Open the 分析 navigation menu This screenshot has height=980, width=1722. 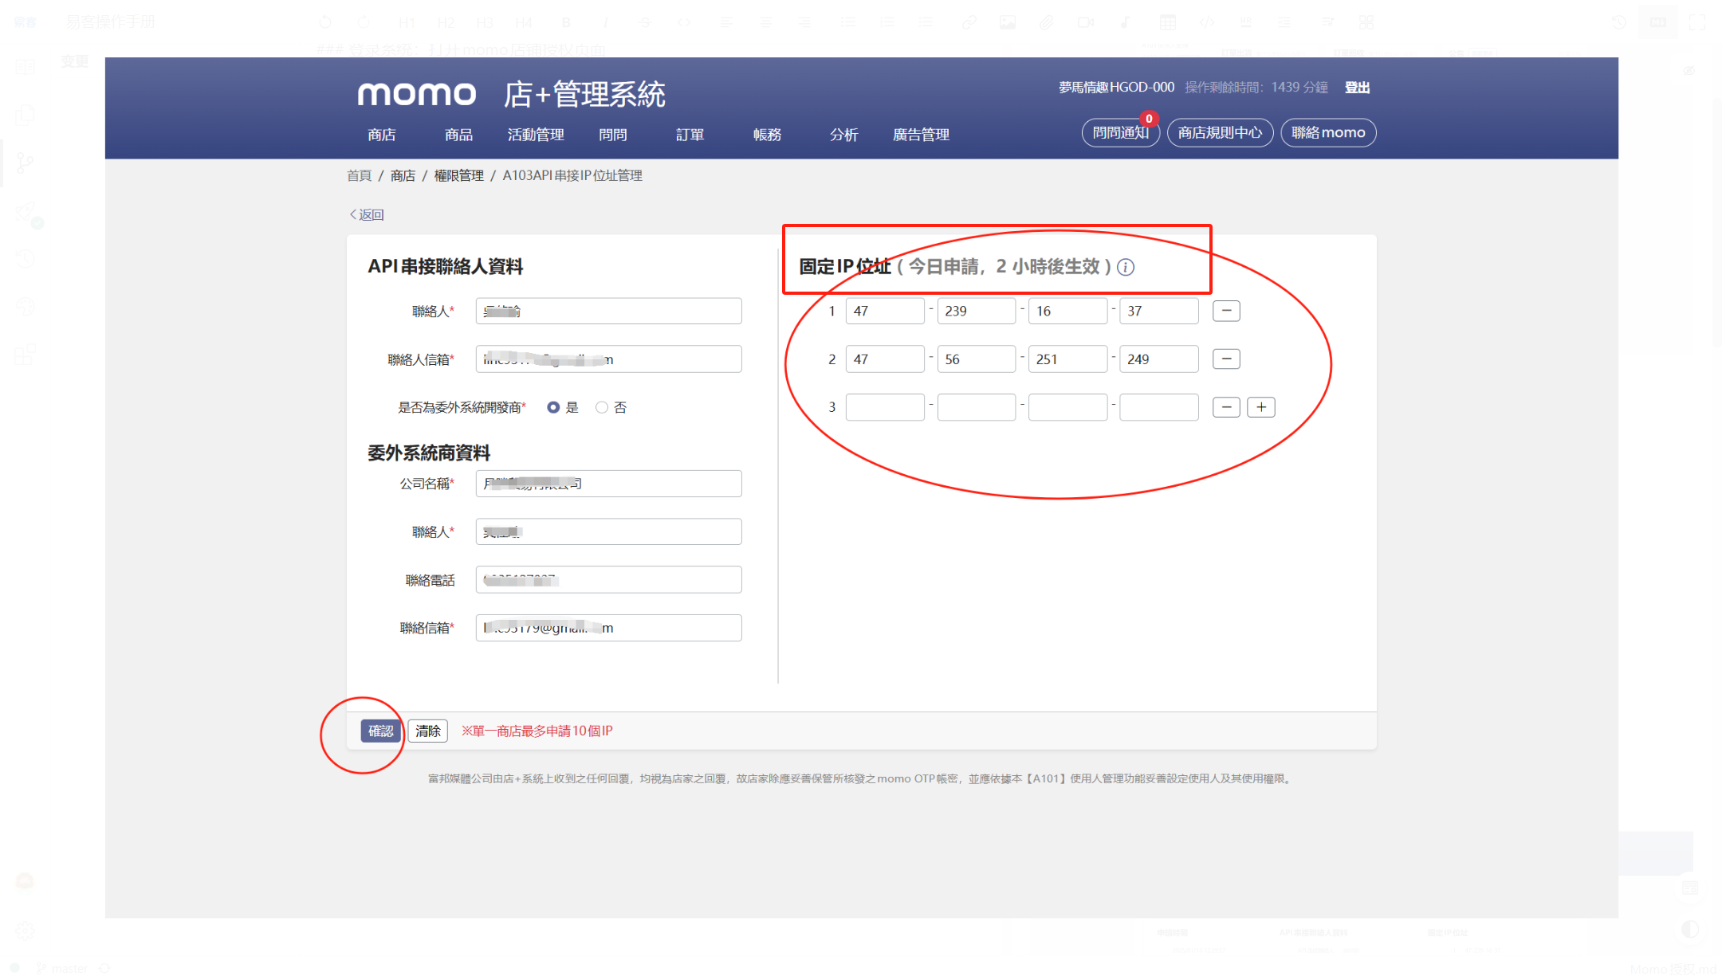tap(843, 135)
